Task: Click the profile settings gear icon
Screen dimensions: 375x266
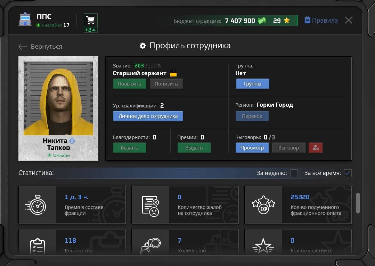Action: (x=143, y=46)
